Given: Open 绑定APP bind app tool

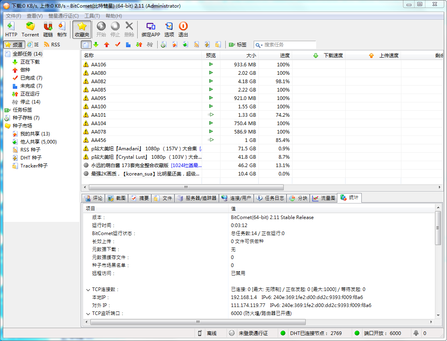Looking at the screenshot, I should [x=151, y=29].
